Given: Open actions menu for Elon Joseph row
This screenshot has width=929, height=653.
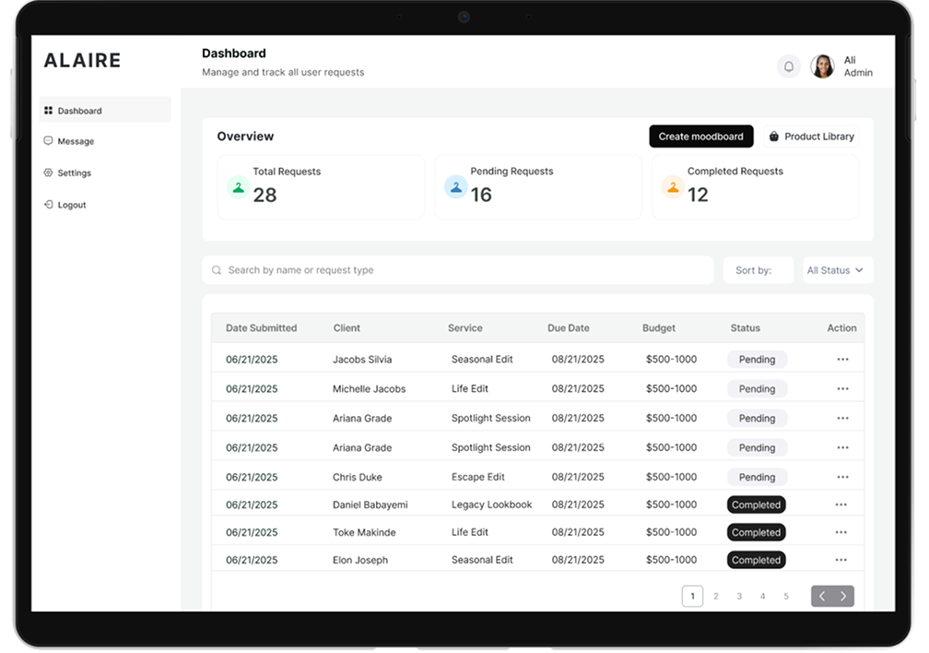Looking at the screenshot, I should 841,560.
